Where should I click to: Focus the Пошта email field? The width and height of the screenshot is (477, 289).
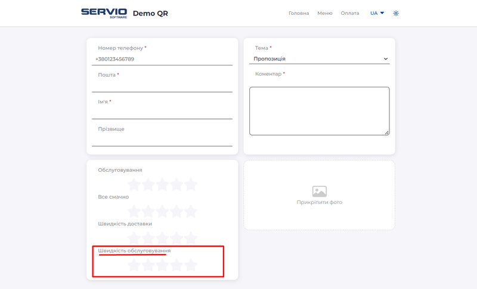pyautogui.click(x=162, y=86)
